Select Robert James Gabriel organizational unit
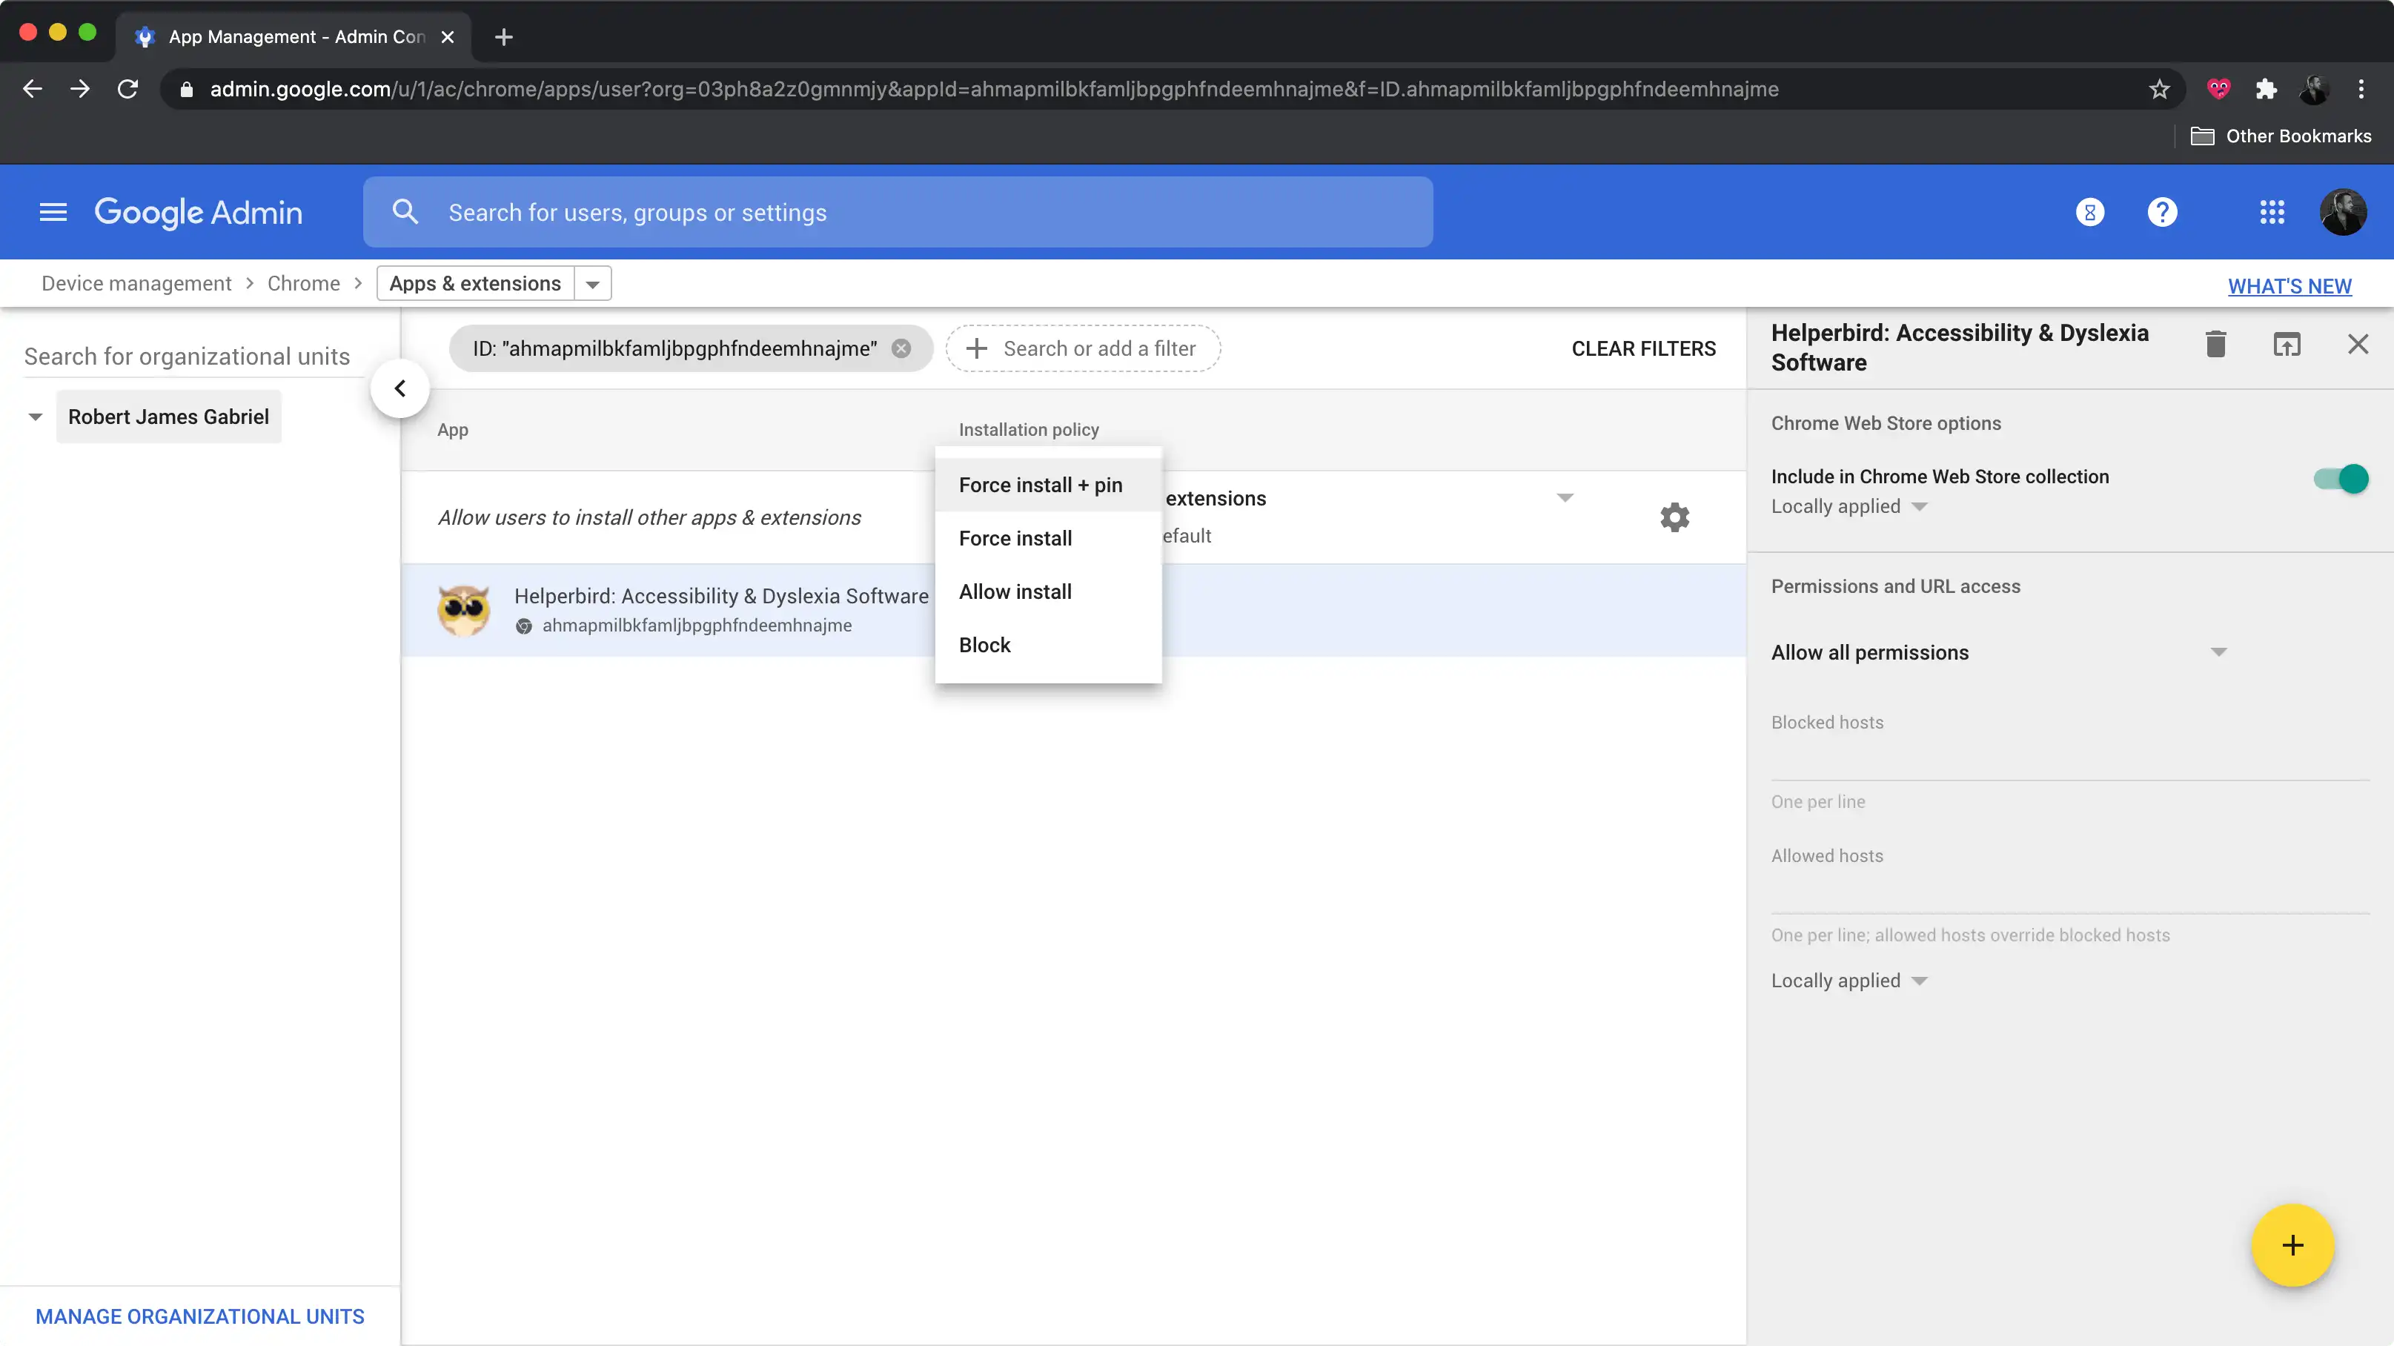Viewport: 2394px width, 1346px height. point(168,417)
